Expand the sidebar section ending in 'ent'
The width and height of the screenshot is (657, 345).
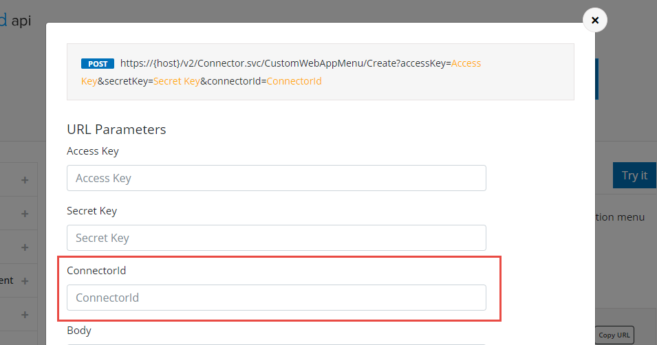coord(25,281)
